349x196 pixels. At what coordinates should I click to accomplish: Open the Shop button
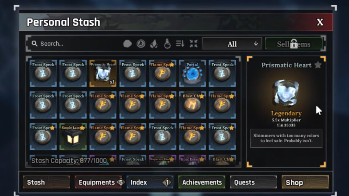pos(305,182)
